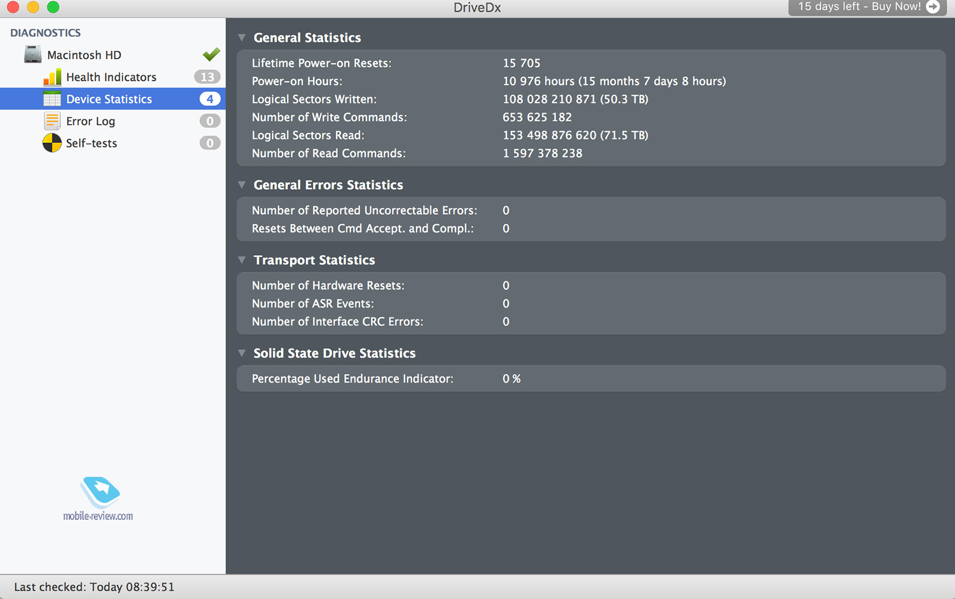Click the DIAGNOSTICS sidebar header

click(45, 33)
